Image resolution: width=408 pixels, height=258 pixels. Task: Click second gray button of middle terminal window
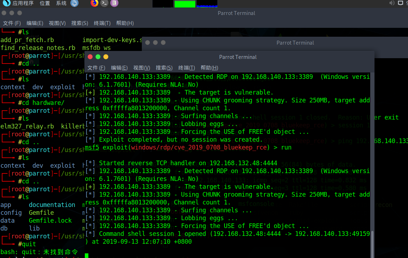coord(155,42)
